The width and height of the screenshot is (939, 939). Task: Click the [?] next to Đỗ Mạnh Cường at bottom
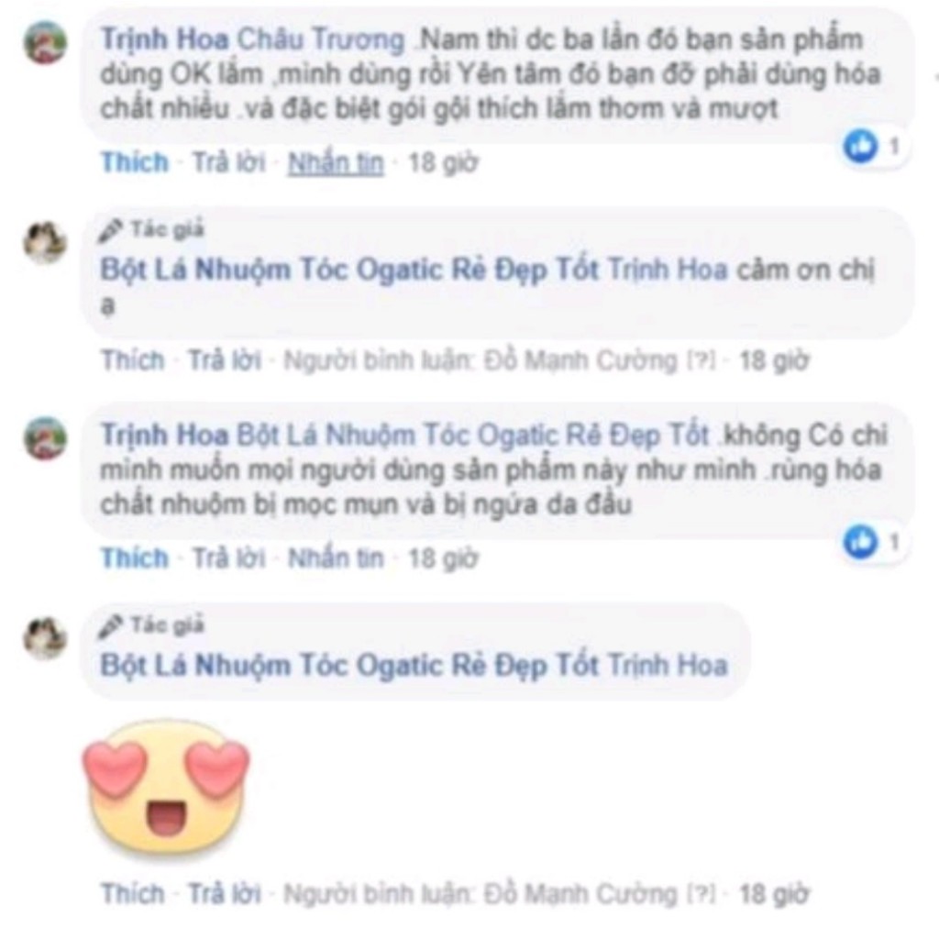701,894
